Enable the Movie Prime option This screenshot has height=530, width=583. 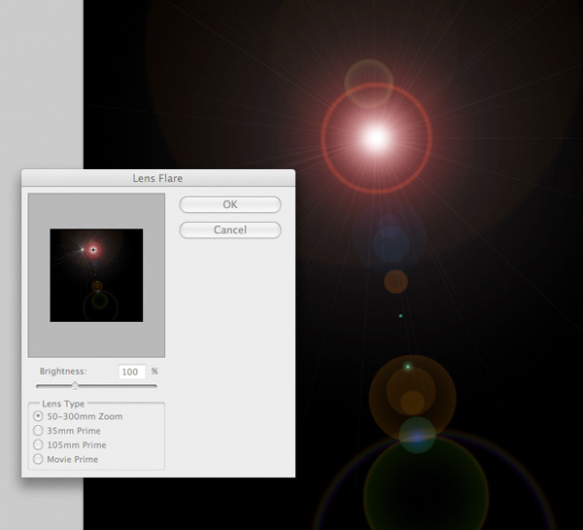click(x=39, y=459)
